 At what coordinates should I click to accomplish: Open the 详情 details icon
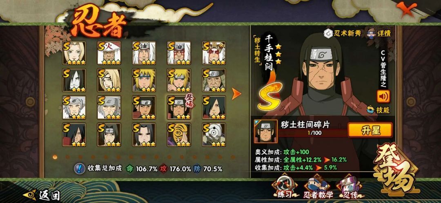click(379, 33)
